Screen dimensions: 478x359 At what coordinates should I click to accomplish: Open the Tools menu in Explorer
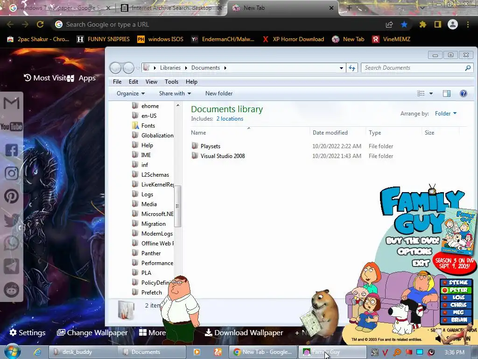(x=172, y=82)
